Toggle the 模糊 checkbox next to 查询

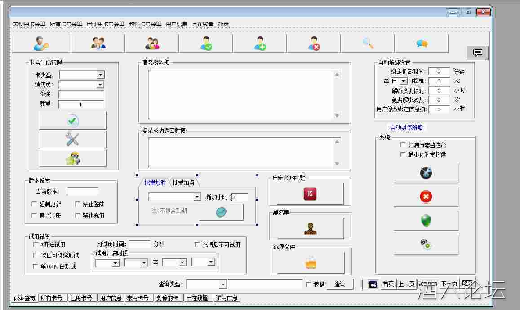coord(308,284)
